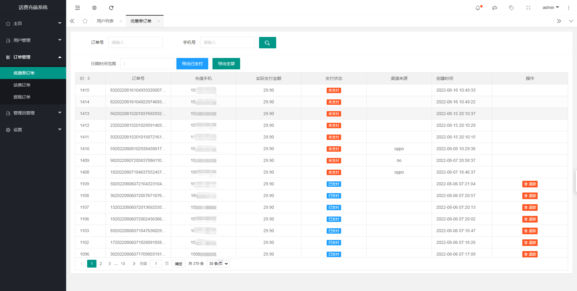
Task: Click the refresh icon in the top bar
Action: point(111,8)
